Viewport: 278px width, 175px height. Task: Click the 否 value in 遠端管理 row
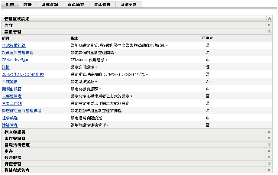tap(208, 125)
